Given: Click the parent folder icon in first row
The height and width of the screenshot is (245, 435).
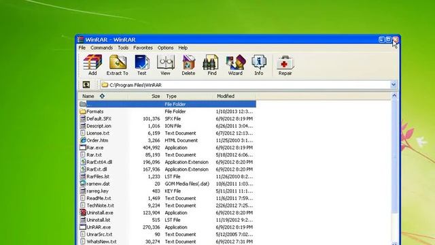Looking at the screenshot, I should tap(83, 104).
